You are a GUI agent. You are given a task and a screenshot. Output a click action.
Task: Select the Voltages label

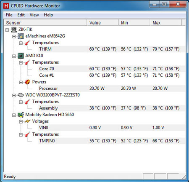pos(40,121)
